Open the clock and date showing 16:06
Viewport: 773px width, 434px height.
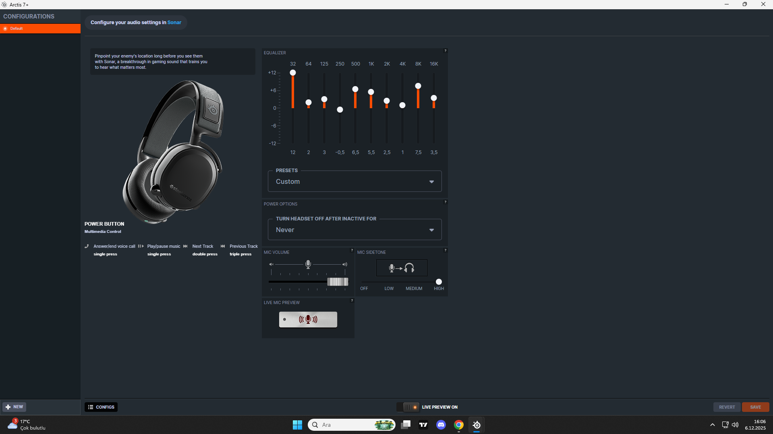coord(756,425)
